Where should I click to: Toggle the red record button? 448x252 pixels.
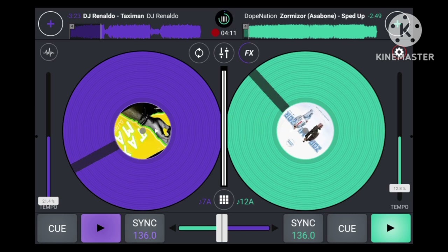coord(215,33)
